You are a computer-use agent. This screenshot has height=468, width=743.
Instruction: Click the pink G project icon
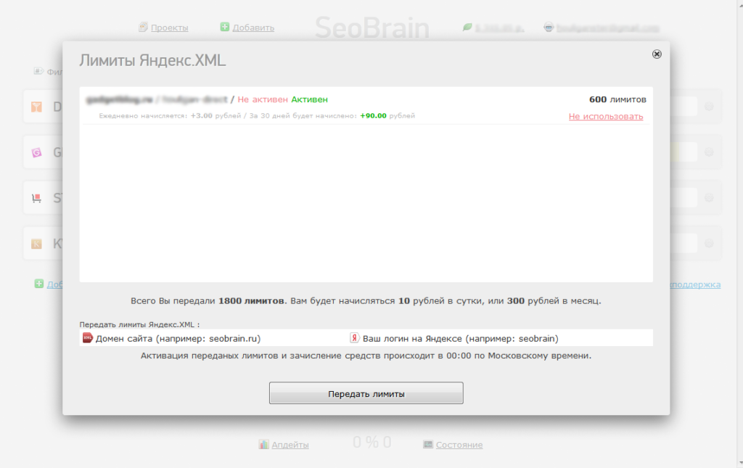[36, 152]
